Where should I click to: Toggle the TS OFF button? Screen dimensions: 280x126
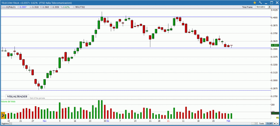[x=269, y=124]
